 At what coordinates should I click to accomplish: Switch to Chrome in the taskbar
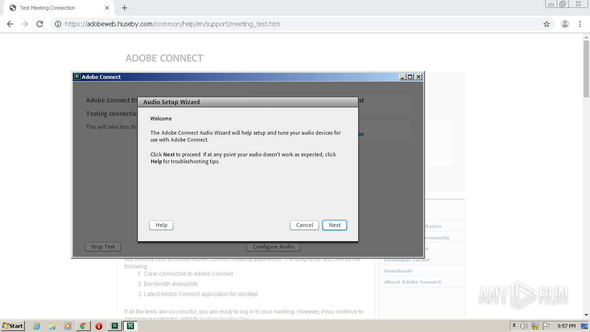tap(83, 326)
